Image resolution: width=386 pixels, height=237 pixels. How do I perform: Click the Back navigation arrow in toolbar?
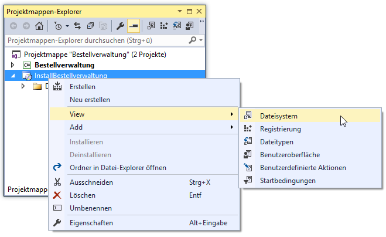(13, 26)
